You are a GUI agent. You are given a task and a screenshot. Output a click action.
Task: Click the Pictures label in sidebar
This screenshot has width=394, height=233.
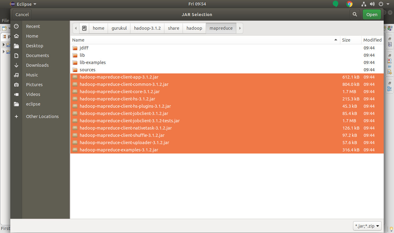34,85
